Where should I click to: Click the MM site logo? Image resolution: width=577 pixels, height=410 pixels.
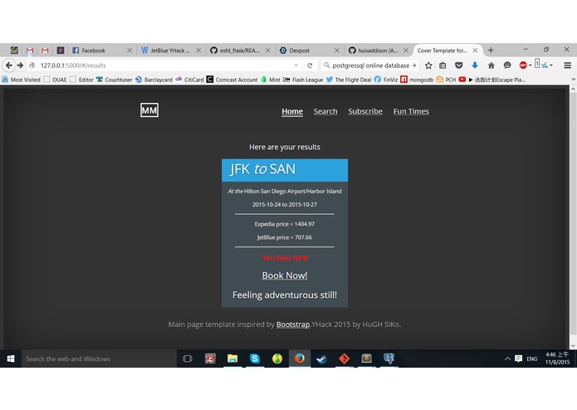(x=149, y=110)
